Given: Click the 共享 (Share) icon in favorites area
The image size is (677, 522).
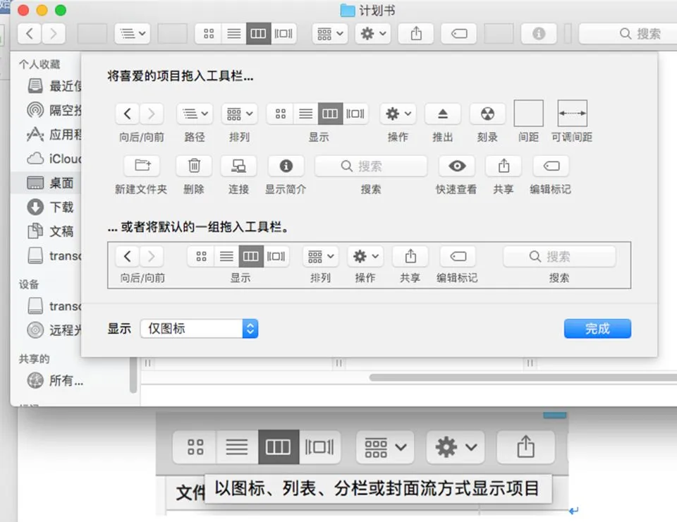Looking at the screenshot, I should (503, 166).
